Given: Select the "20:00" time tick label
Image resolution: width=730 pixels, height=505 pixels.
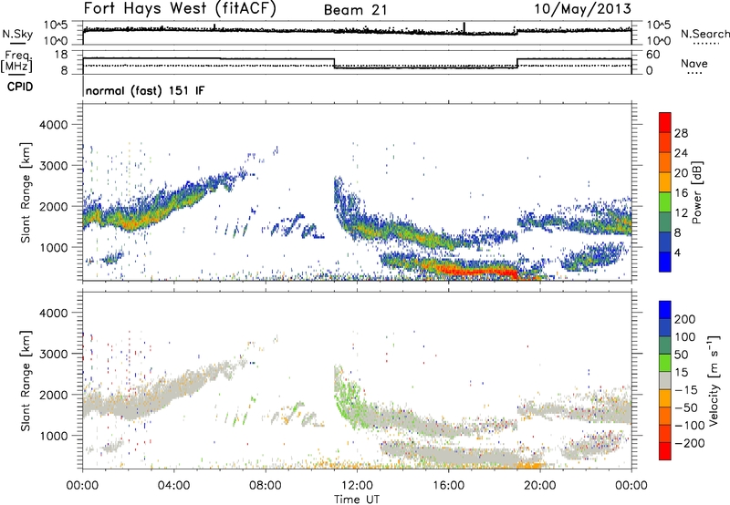Looking at the screenshot, I should pyautogui.click(x=540, y=486).
